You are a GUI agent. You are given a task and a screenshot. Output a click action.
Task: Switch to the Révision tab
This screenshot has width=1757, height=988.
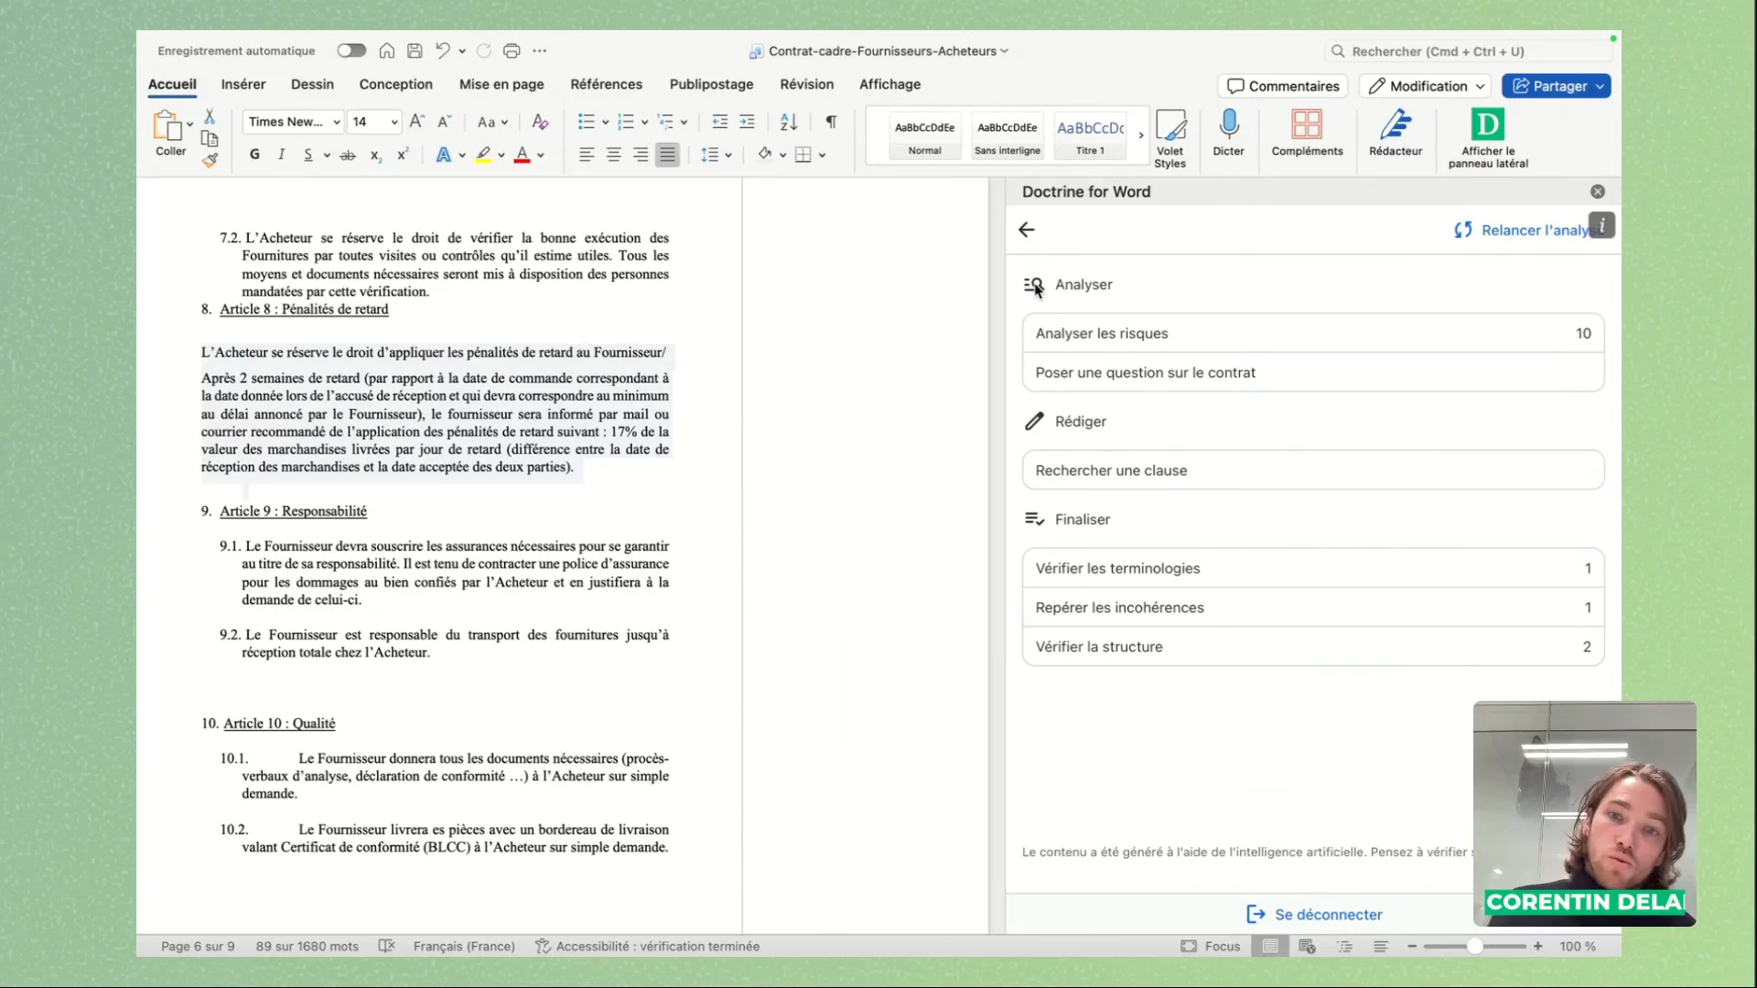click(806, 84)
